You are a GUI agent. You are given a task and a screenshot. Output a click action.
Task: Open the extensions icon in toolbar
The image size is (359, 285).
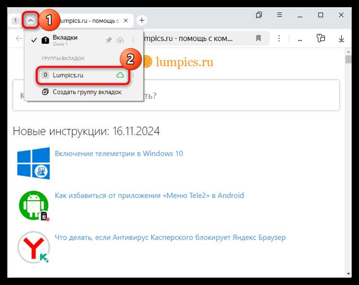(x=321, y=38)
